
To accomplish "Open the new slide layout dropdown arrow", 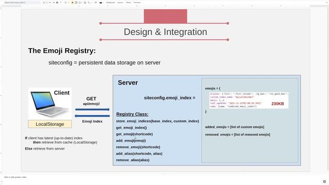I will [x=47, y=3].
